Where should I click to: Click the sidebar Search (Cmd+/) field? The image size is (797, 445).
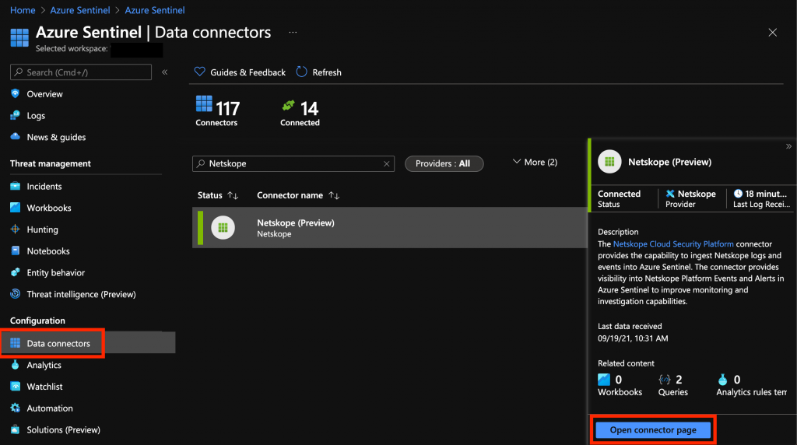81,72
